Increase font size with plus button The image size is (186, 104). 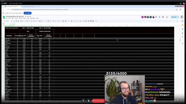[x=51, y=21]
